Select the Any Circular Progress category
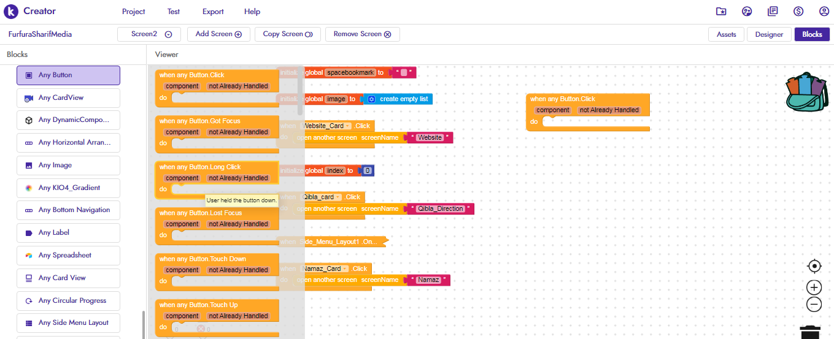This screenshot has height=339, width=834. (x=68, y=301)
